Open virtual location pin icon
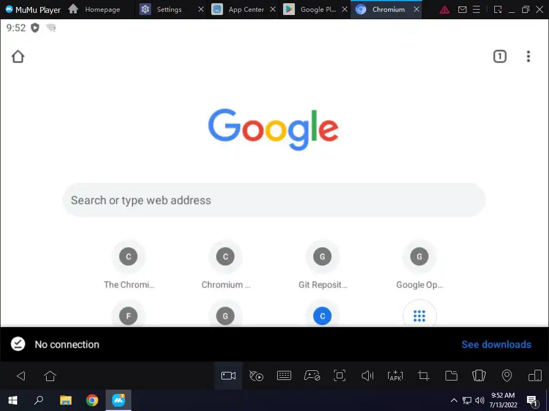The width and height of the screenshot is (549, 411). click(x=507, y=376)
